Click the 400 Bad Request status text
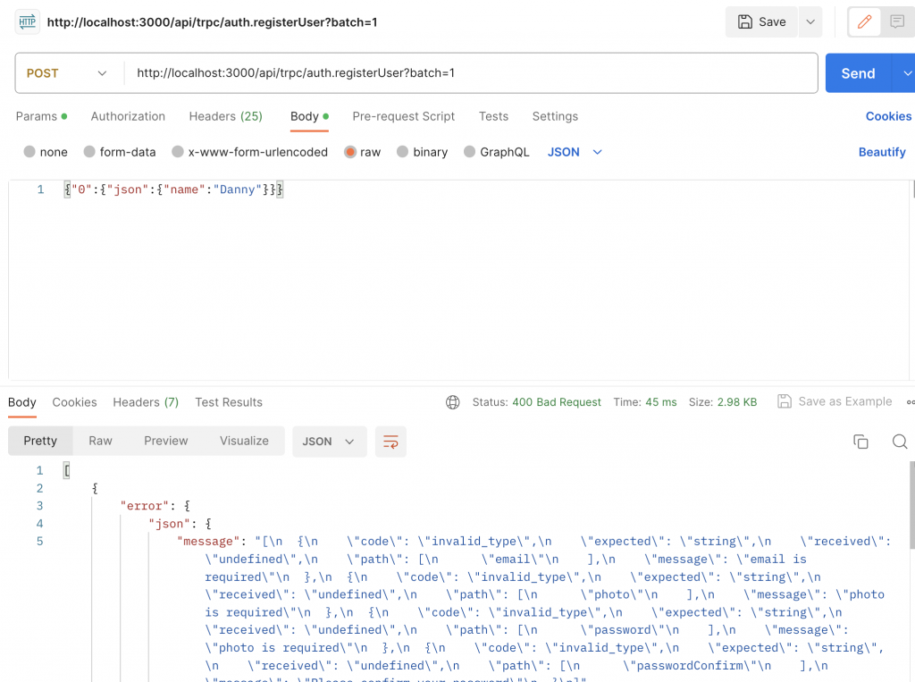This screenshot has width=915, height=682. click(556, 402)
